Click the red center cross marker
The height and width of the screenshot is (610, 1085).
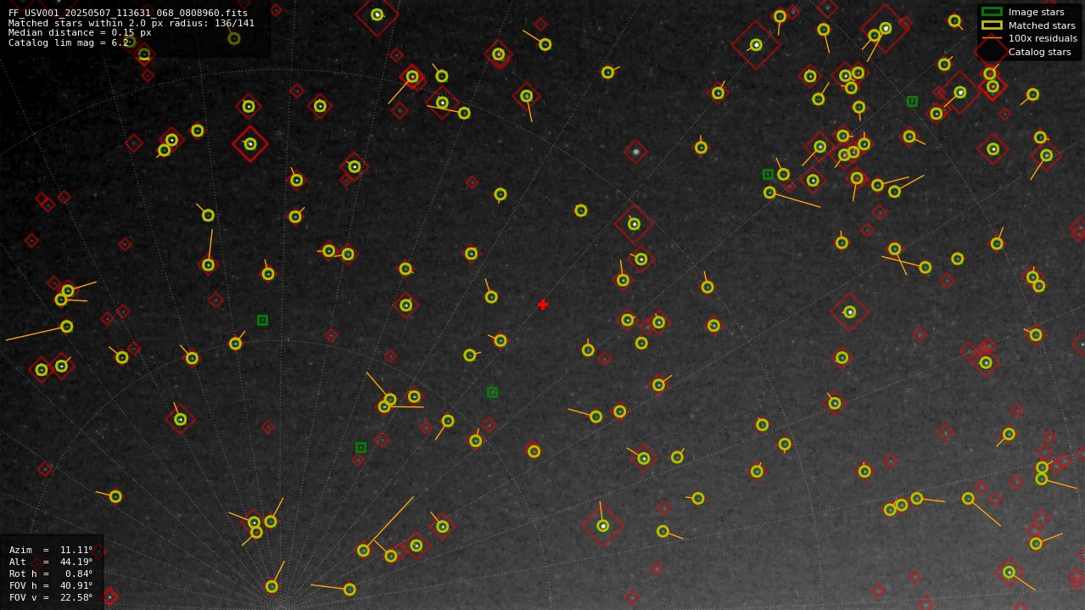(x=543, y=305)
